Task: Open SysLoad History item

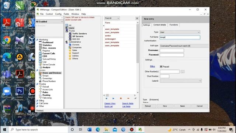Action: click(49, 59)
